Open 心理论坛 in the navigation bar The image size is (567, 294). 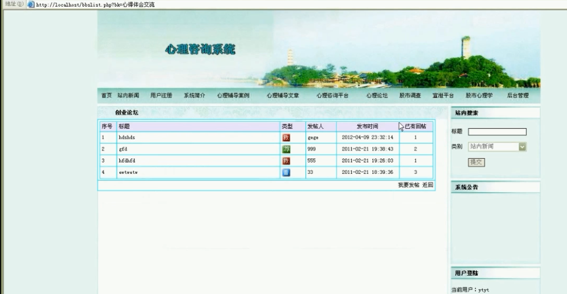377,96
